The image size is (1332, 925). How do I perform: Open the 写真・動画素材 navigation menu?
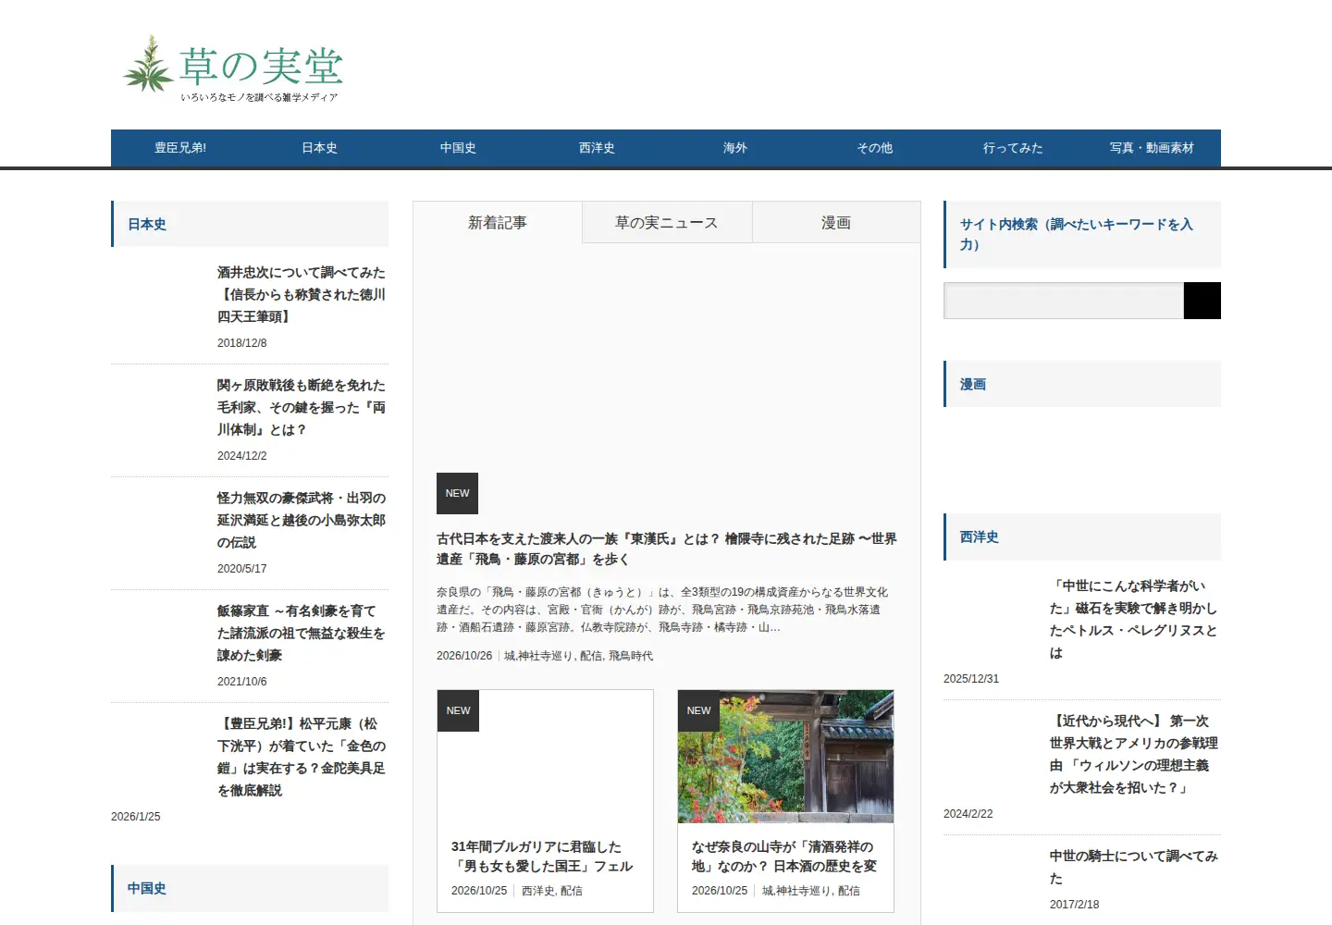(x=1152, y=148)
